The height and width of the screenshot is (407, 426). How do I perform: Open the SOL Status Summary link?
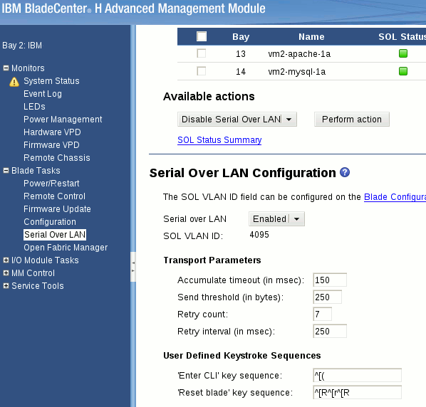219,139
